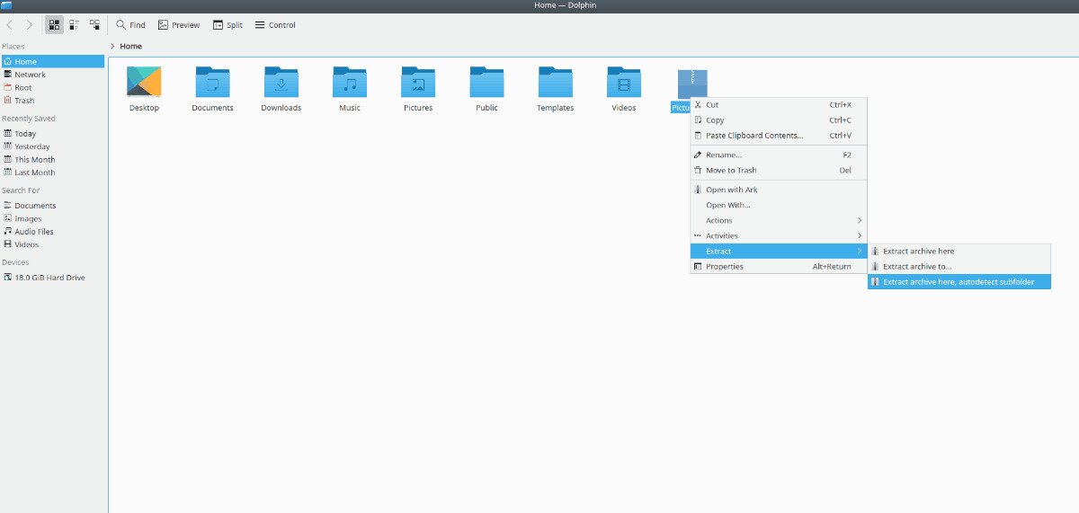Image resolution: width=1079 pixels, height=513 pixels.
Task: Open the Desktop folder icon
Action: click(144, 84)
